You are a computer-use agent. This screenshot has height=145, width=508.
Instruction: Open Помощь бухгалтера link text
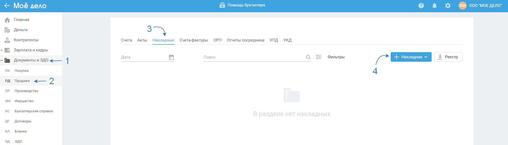246,5
